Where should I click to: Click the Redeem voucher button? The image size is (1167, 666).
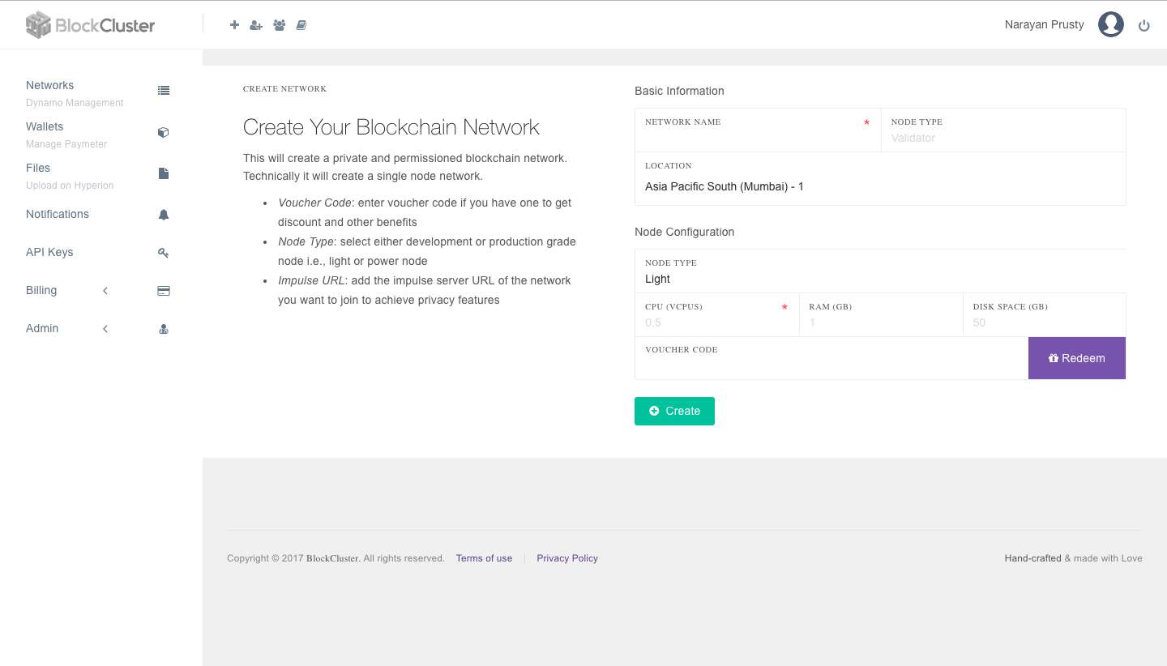click(x=1076, y=357)
